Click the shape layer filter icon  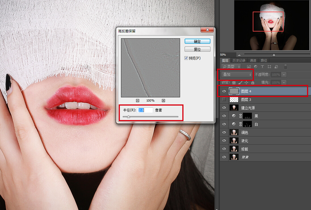(x=269, y=67)
